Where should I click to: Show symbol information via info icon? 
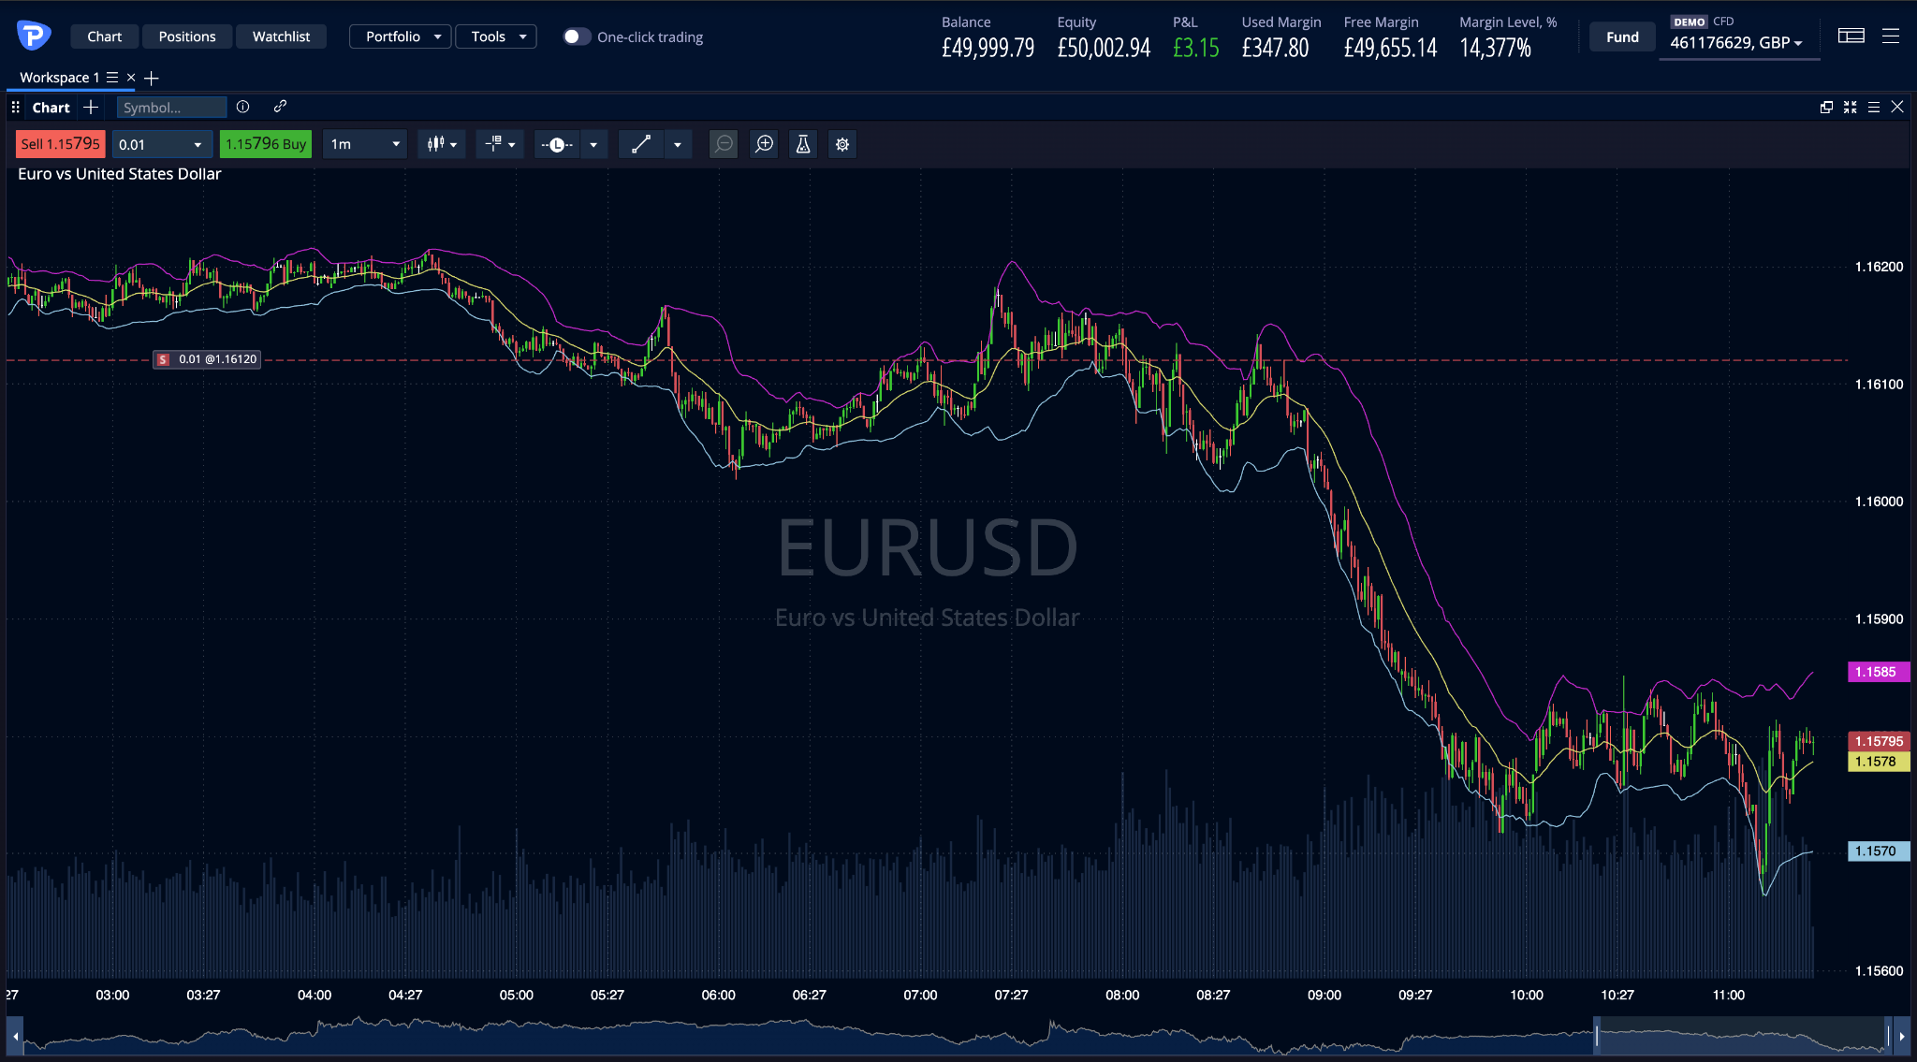[x=243, y=107]
